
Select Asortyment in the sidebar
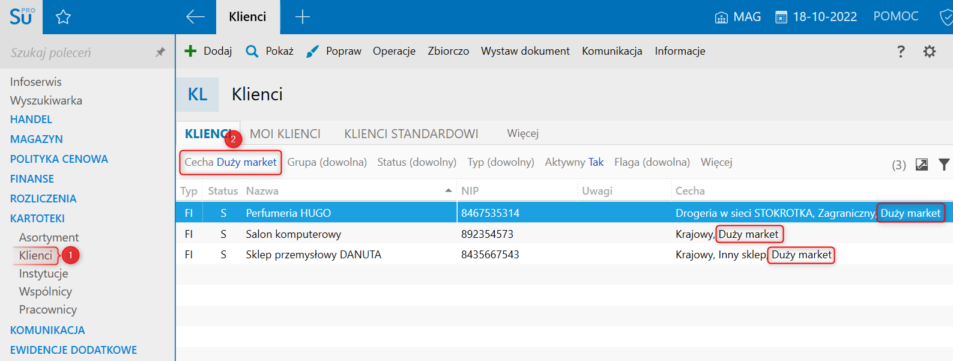[x=49, y=237]
